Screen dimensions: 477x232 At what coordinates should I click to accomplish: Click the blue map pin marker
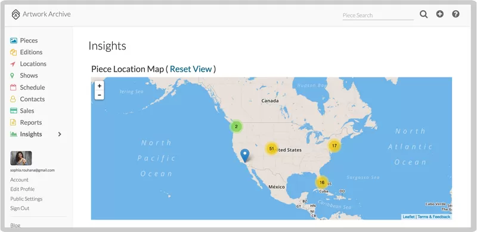pyautogui.click(x=244, y=156)
